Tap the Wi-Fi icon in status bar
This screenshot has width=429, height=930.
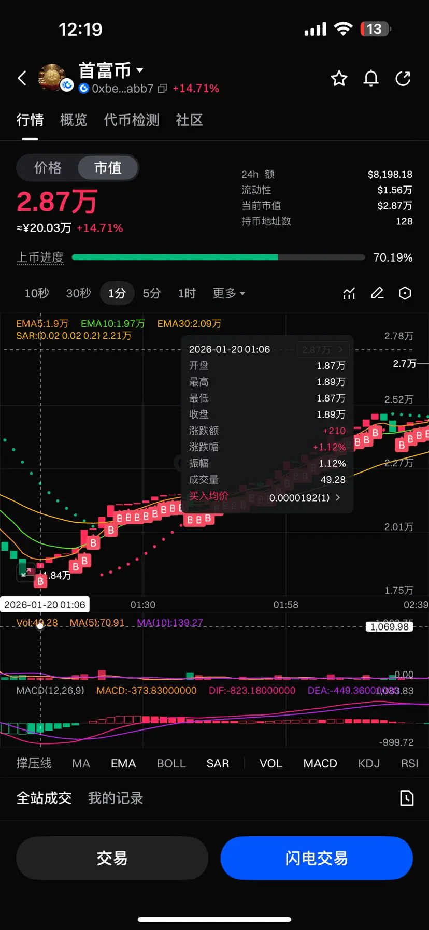click(x=343, y=29)
